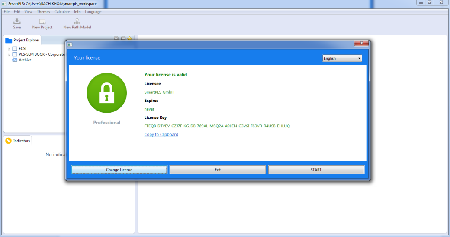Viewport: 450px width, 237px height.
Task: Click the PLS-SEM BOOK project icon
Action: tap(15, 54)
